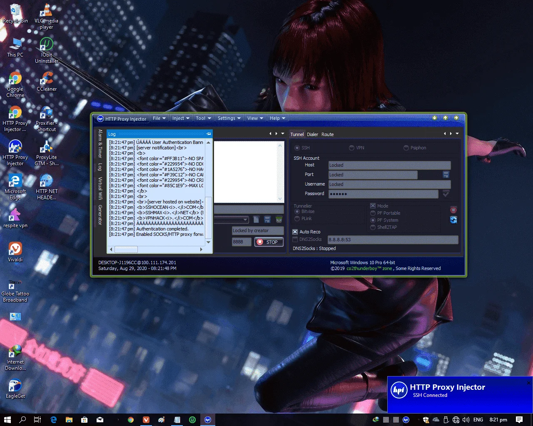Open VLC media player desktop icon
Image resolution: width=533 pixels, height=426 pixels.
46,17
